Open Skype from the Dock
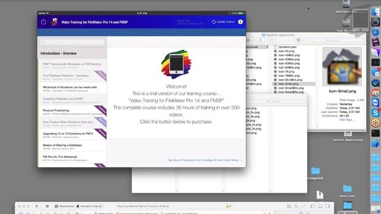The height and width of the screenshot is (214, 381). coord(376,113)
